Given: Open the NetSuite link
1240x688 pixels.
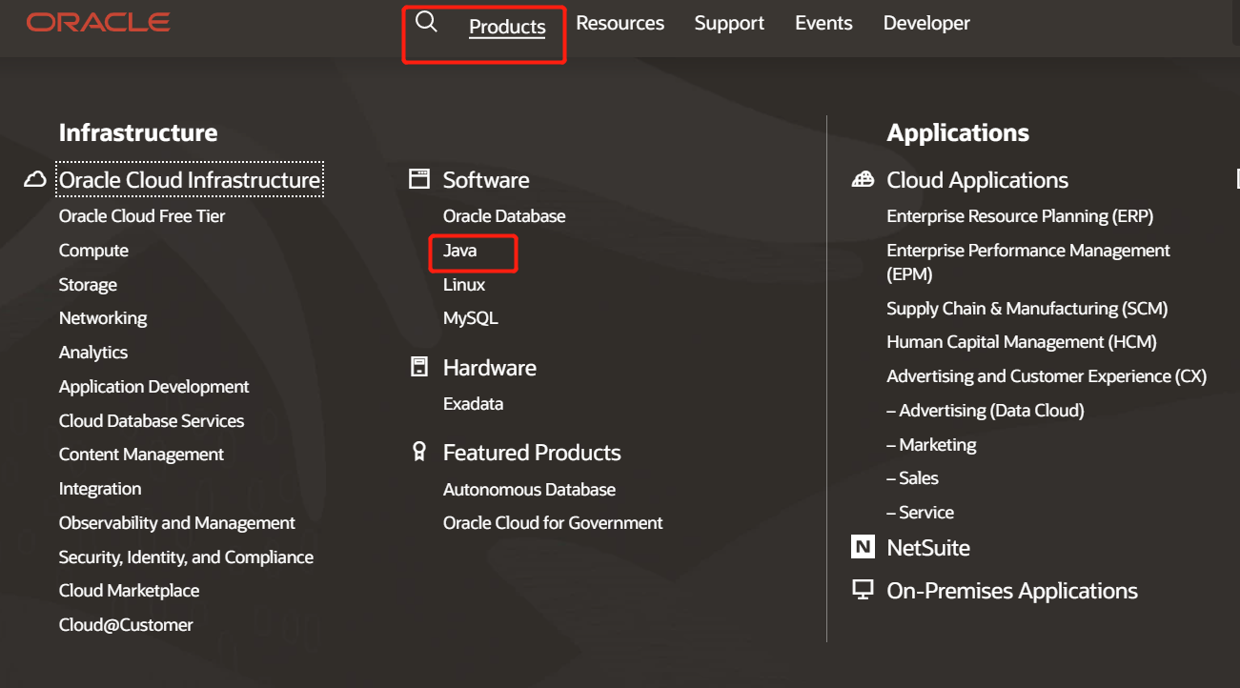Looking at the screenshot, I should click(x=928, y=548).
